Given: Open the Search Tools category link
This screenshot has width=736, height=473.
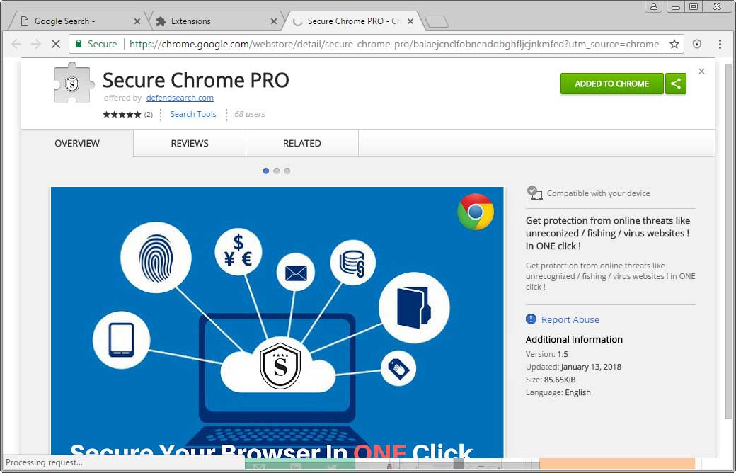Looking at the screenshot, I should pyautogui.click(x=193, y=114).
